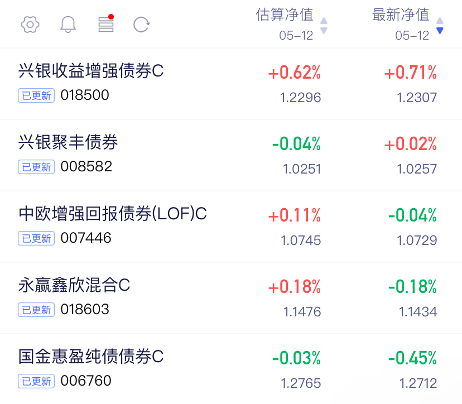
Task: Select the +0.18% estimated NAV value
Action: 295,287
